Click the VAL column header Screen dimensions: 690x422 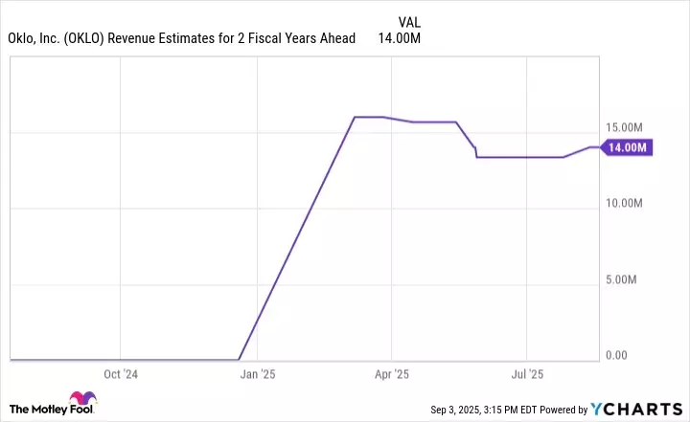pos(407,21)
